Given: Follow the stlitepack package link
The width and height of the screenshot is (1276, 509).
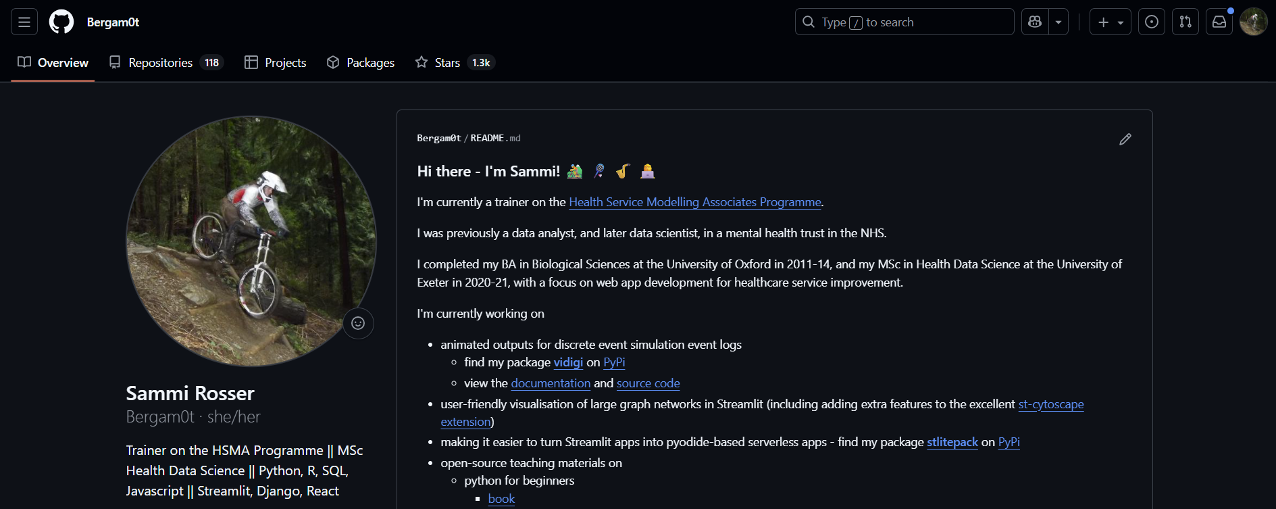Looking at the screenshot, I should (x=952, y=442).
